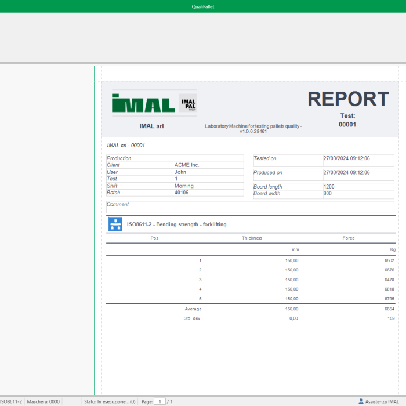This screenshot has width=406, height=406.
Task: Click the Board width value 800
Action: click(x=327, y=193)
